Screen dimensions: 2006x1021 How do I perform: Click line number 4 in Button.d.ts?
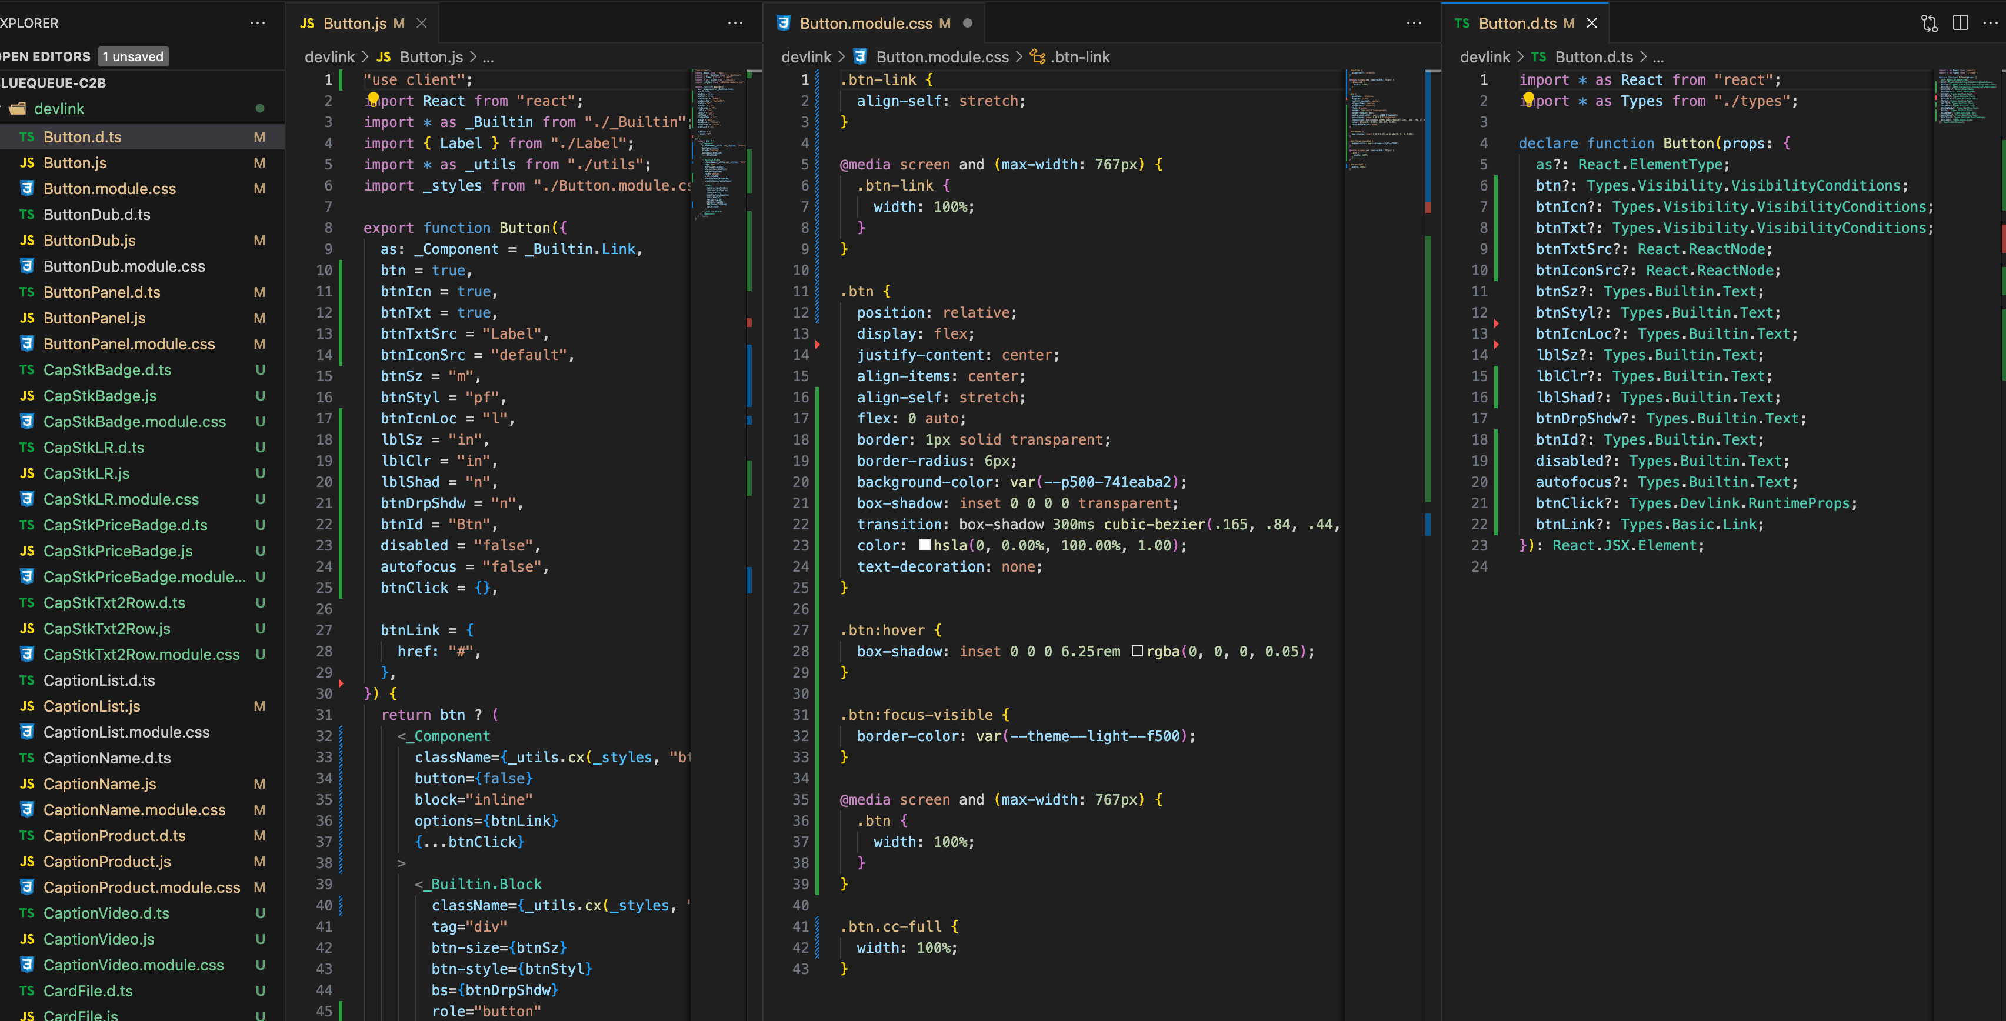click(x=1482, y=142)
